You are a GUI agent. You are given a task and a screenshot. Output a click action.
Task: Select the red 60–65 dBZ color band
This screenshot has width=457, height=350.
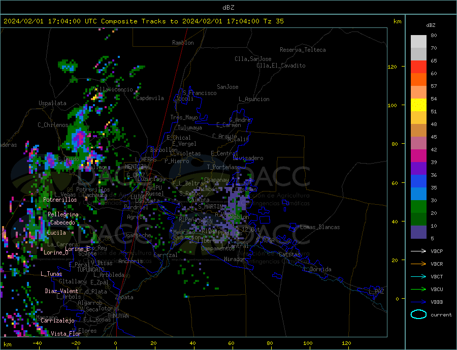(x=418, y=67)
